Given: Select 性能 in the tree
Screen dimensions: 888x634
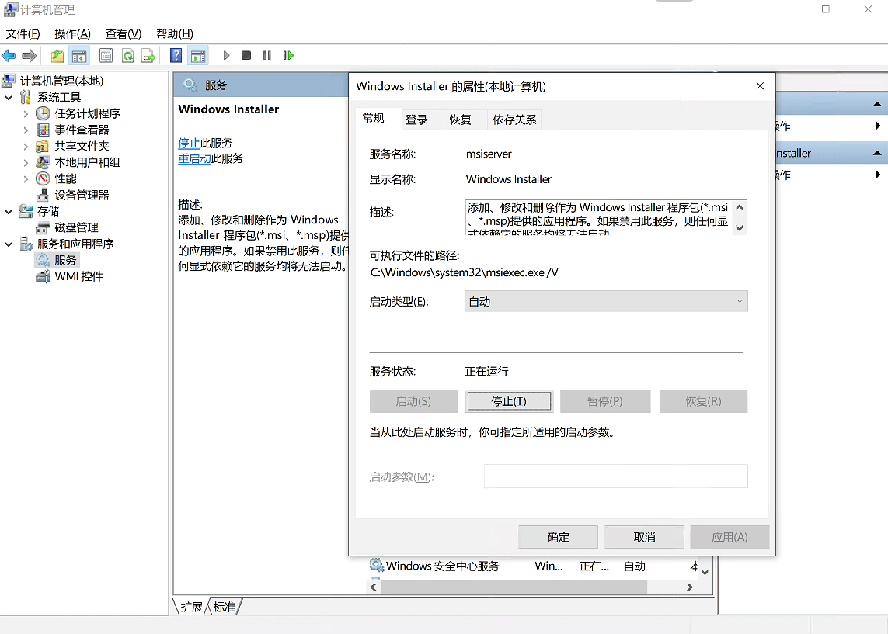Looking at the screenshot, I should [65, 178].
